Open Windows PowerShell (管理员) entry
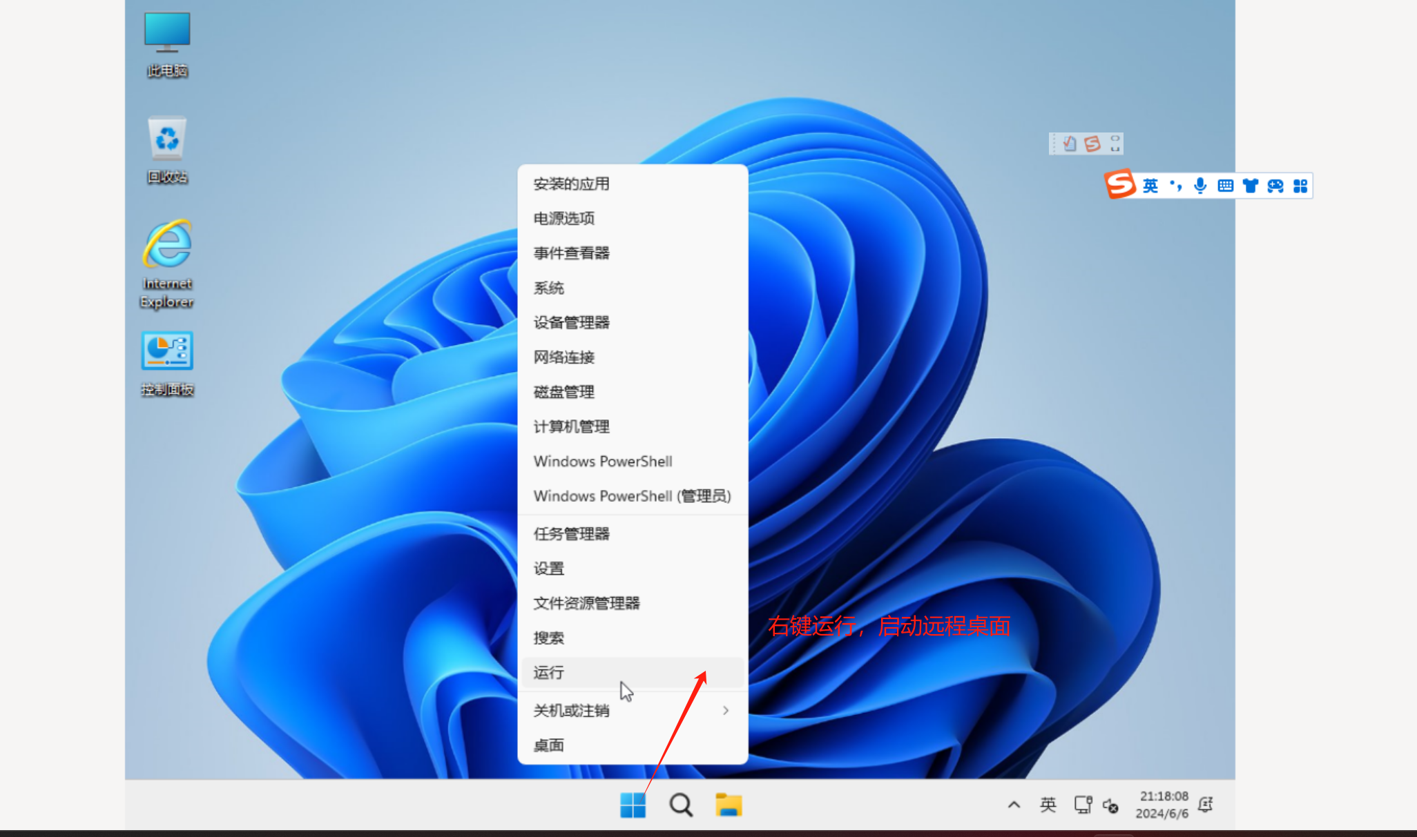 click(x=632, y=496)
